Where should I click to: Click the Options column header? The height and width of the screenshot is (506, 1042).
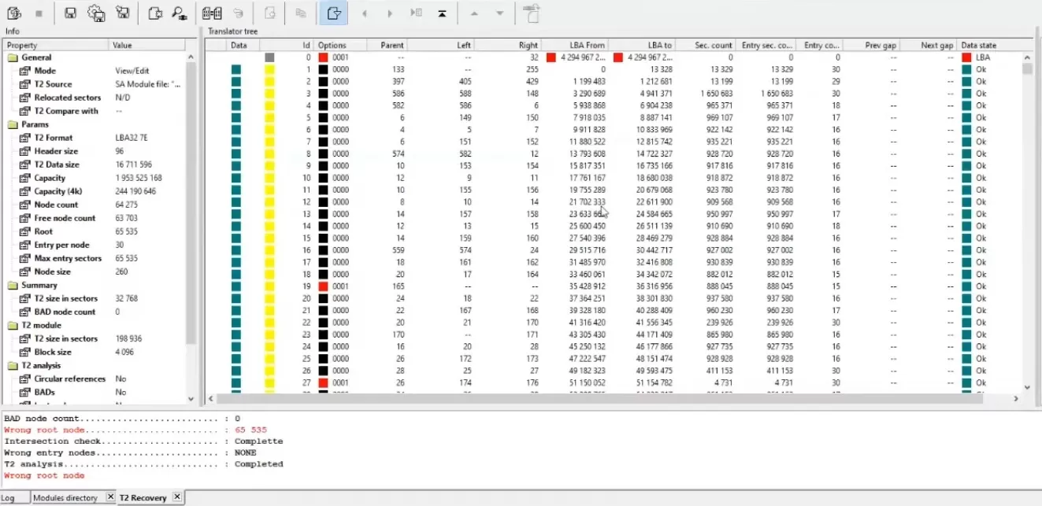click(x=340, y=45)
